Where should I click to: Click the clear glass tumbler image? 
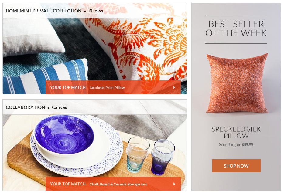click(x=138, y=154)
